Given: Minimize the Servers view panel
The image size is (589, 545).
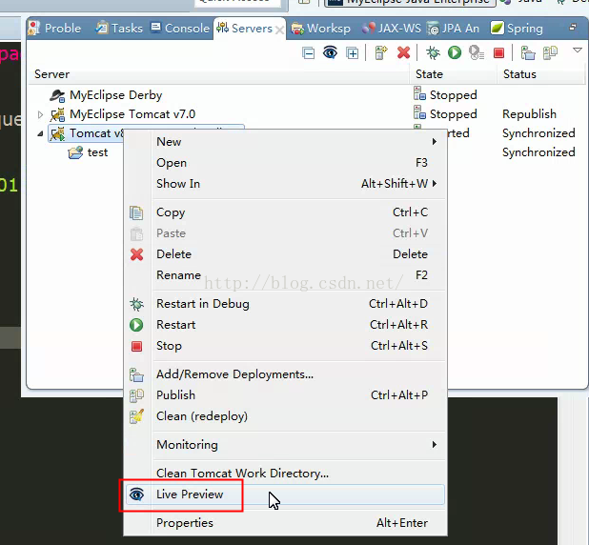Looking at the screenshot, I should tap(573, 27).
